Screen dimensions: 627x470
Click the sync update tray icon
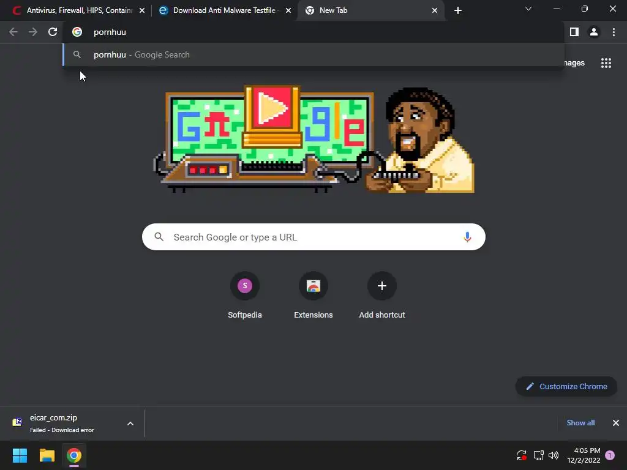tap(522, 455)
